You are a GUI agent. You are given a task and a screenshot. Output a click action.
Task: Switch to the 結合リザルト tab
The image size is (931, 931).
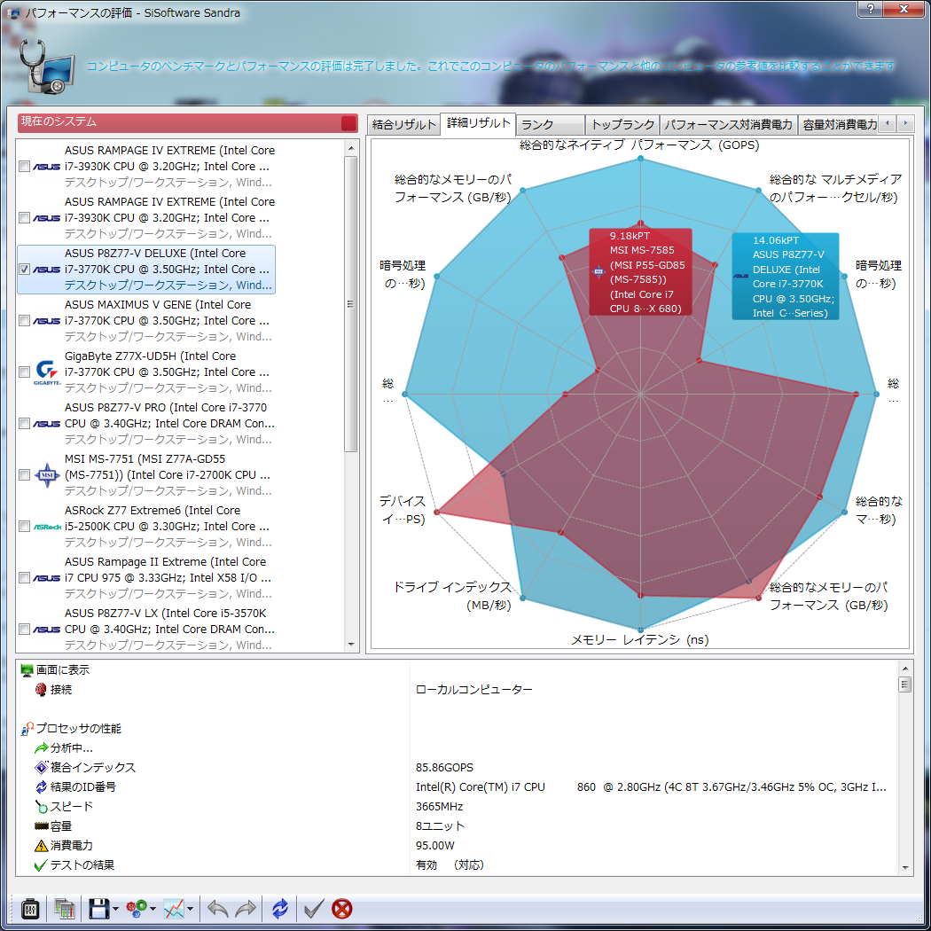pos(403,125)
